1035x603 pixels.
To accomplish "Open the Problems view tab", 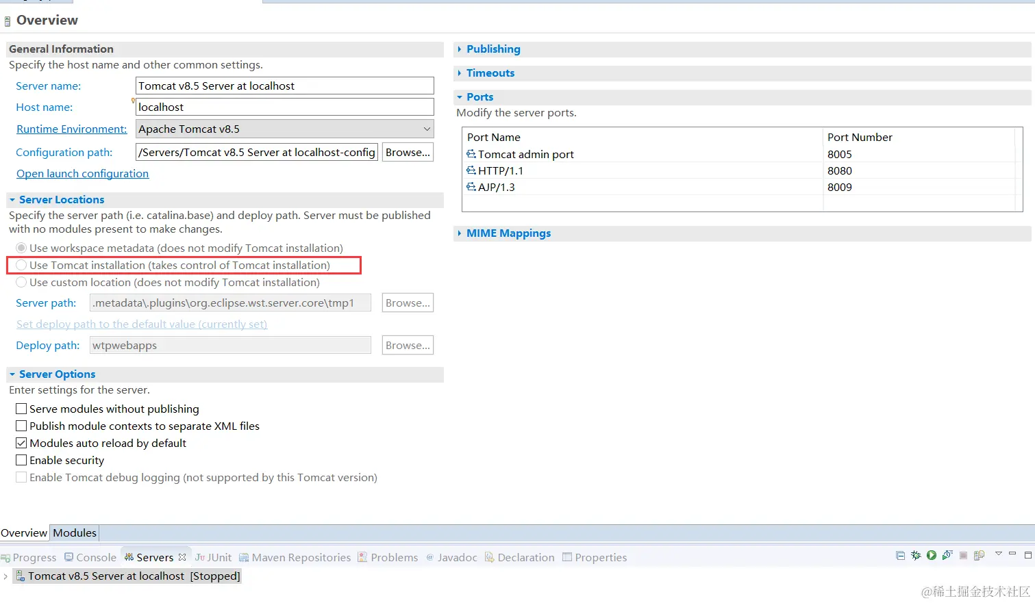I will pyautogui.click(x=388, y=557).
